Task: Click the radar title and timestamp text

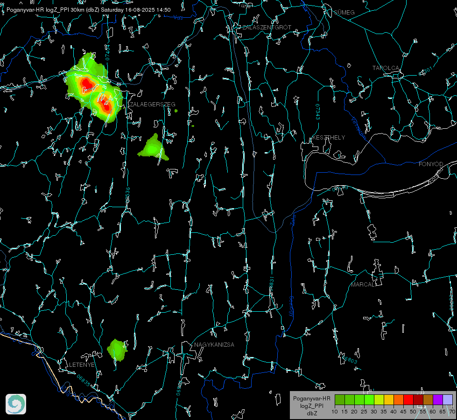Action: [88, 10]
